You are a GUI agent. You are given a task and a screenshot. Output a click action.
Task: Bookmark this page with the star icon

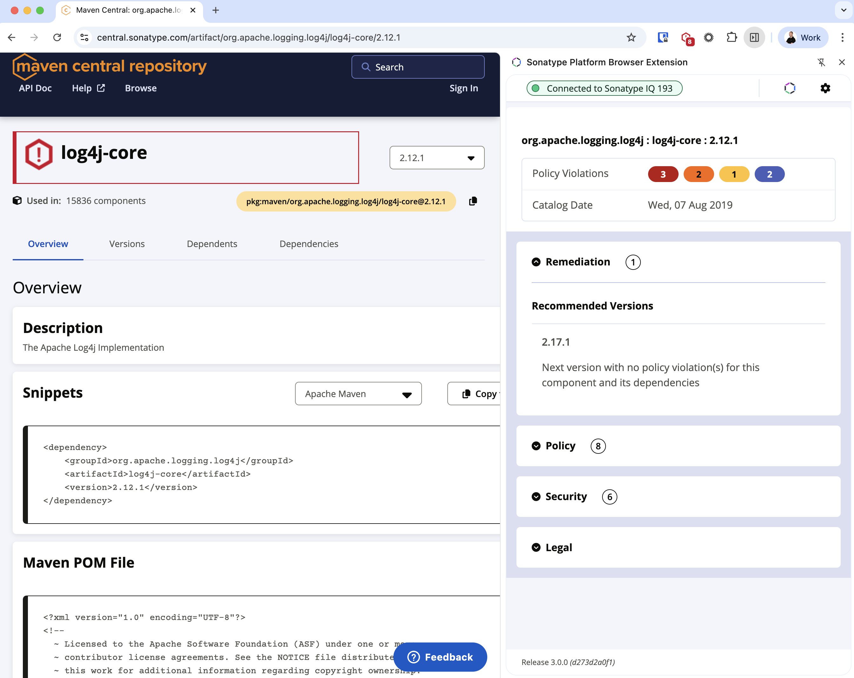click(x=631, y=38)
